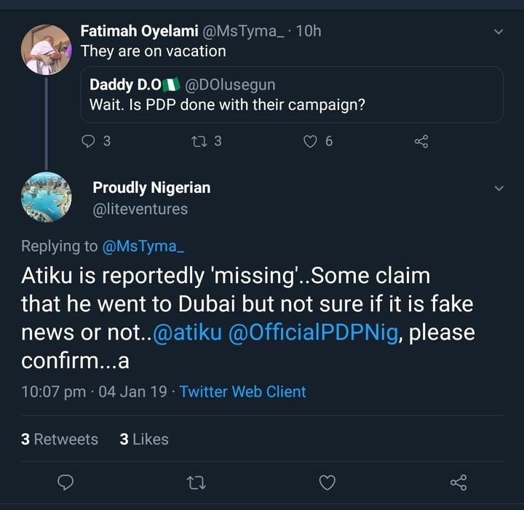Like the Proudly Nigerian tweet
Image resolution: width=524 pixels, height=510 pixels.
pos(327,482)
